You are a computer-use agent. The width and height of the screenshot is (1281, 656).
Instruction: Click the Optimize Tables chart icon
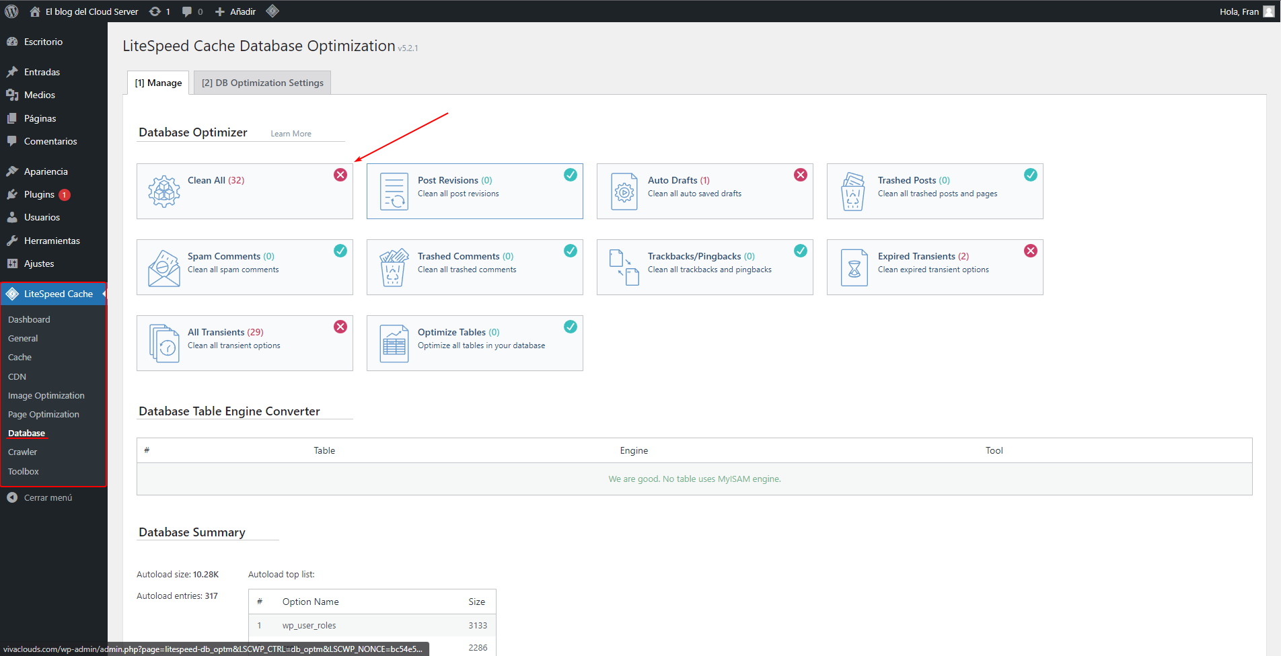coord(394,343)
